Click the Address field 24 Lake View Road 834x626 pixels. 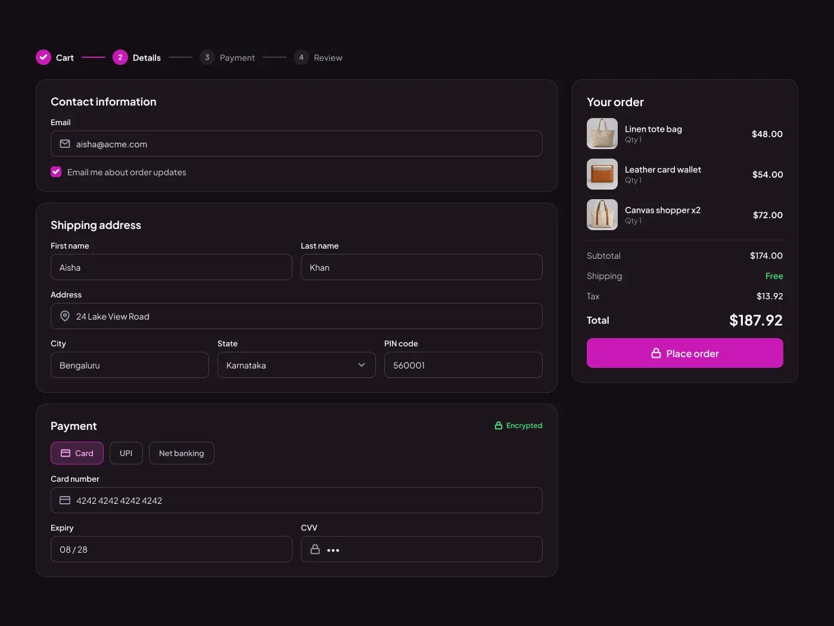coord(297,316)
